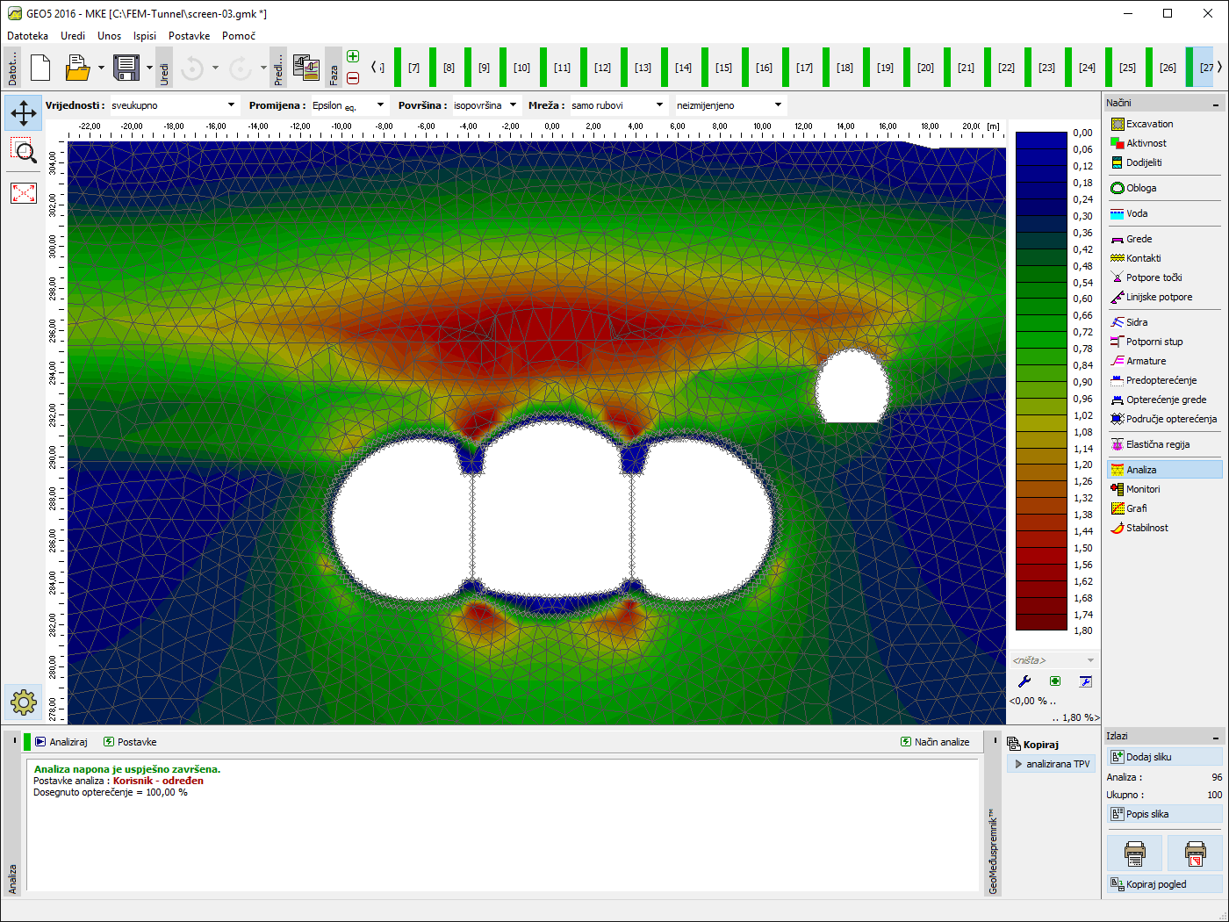1229x922 pixels.
Task: Remove stage using red minus icon
Action: 353,78
